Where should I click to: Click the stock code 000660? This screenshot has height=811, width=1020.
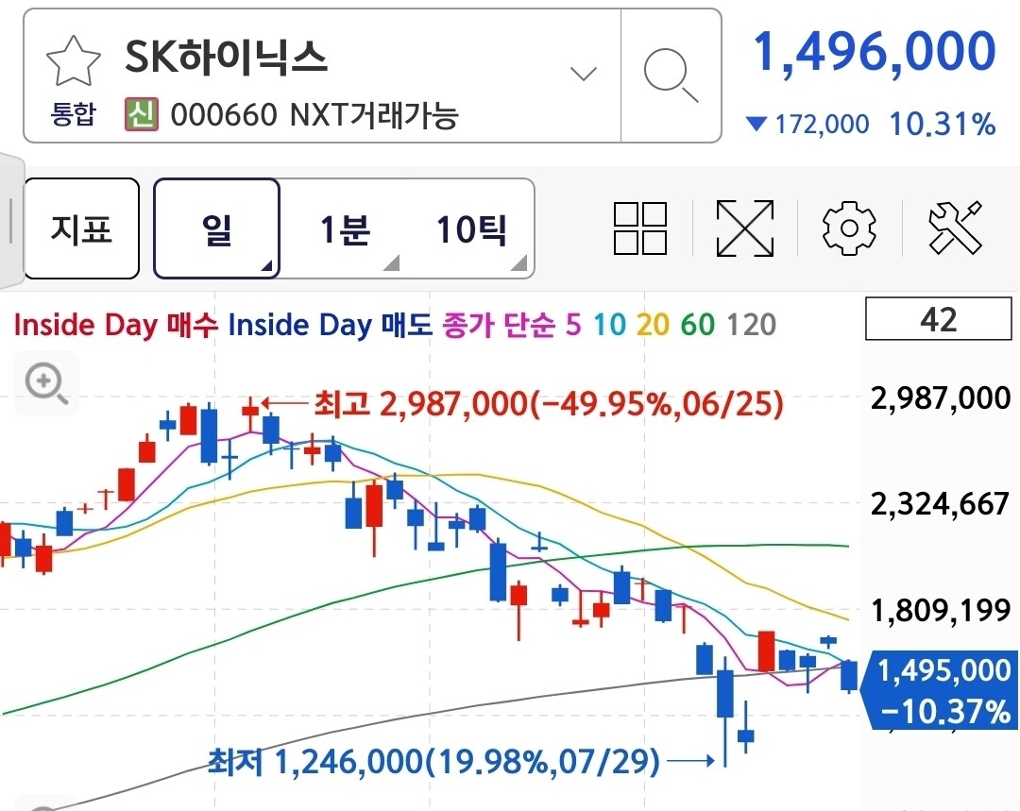click(224, 115)
